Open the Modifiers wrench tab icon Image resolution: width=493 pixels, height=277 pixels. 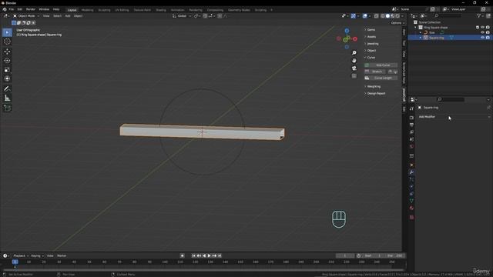(x=411, y=172)
